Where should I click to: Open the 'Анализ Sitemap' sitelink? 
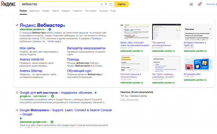click(x=31, y=71)
